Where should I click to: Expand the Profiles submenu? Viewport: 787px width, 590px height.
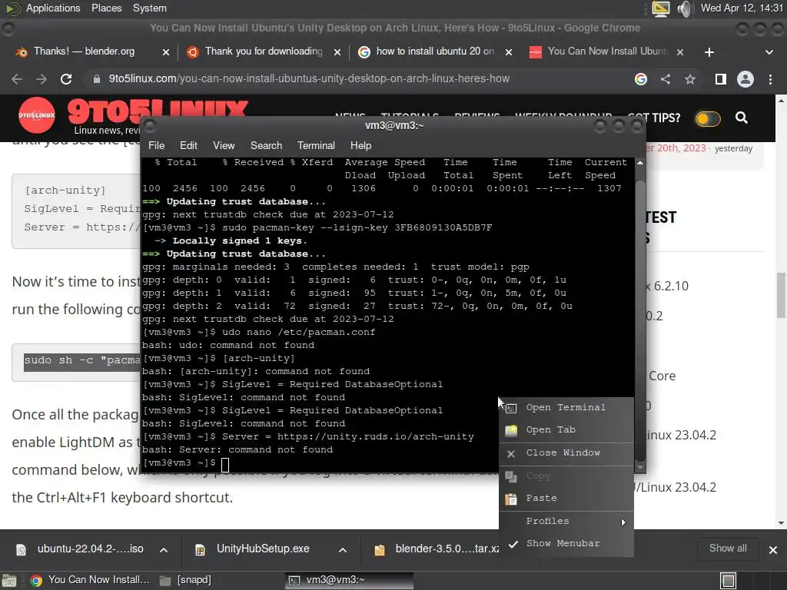click(566, 522)
